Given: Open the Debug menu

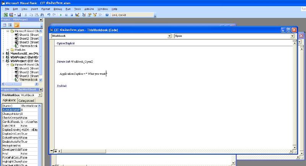Looking at the screenshot, I should 58,8.
